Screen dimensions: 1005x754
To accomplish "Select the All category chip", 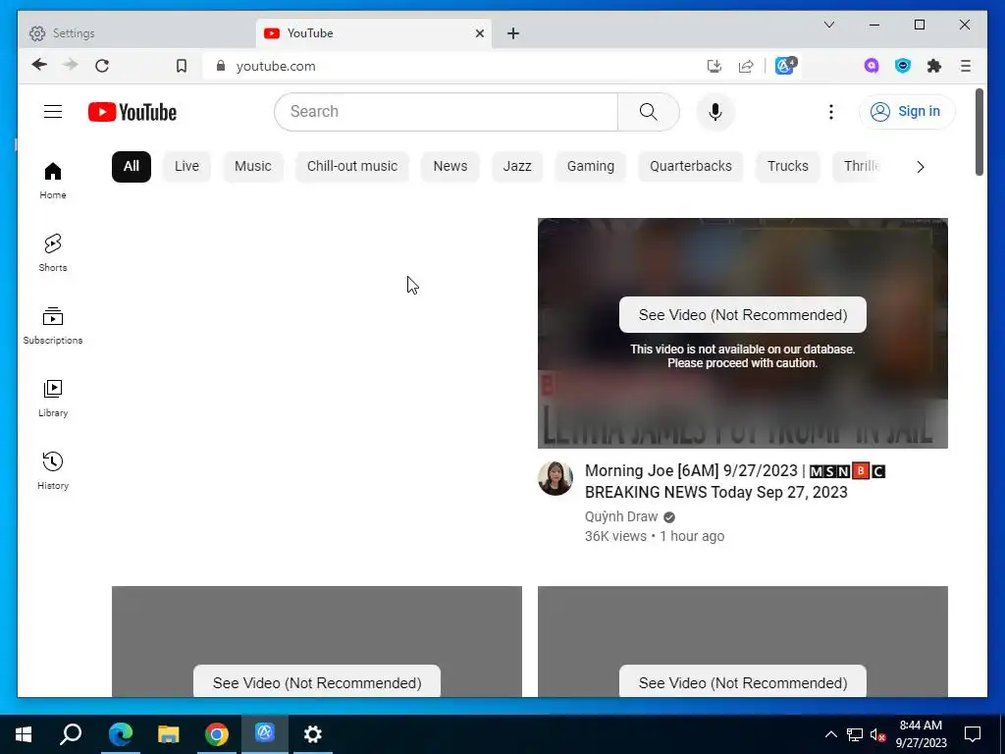I will click(x=132, y=167).
